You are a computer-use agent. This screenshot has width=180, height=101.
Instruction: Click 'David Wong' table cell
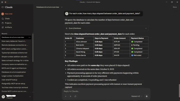point(80,52)
